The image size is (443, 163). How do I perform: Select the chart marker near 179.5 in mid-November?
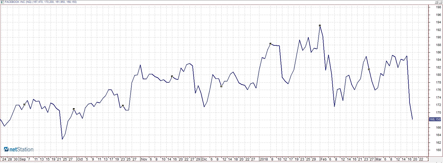coord(172,76)
